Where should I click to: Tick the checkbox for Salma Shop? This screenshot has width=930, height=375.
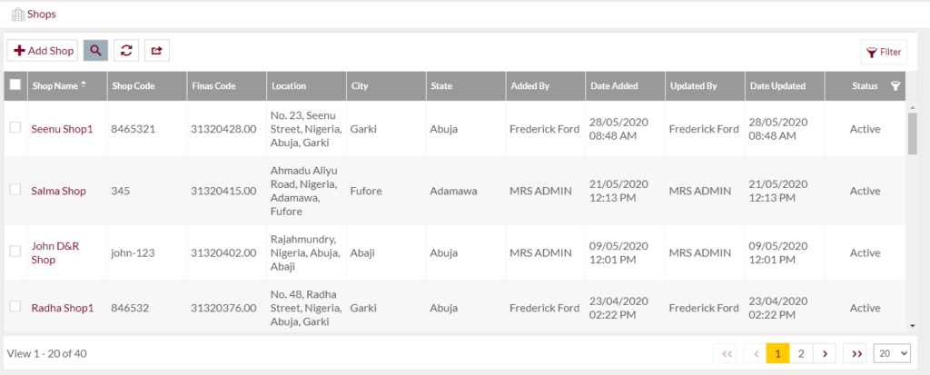click(15, 190)
